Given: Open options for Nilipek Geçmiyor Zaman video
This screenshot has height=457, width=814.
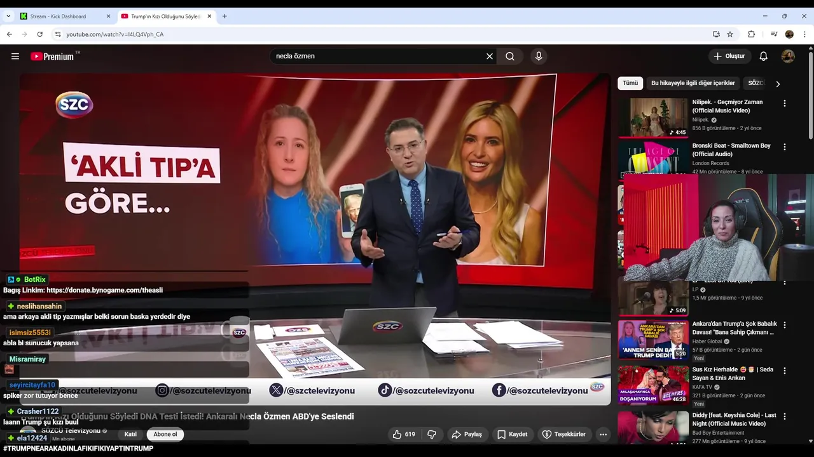Looking at the screenshot, I should point(785,103).
